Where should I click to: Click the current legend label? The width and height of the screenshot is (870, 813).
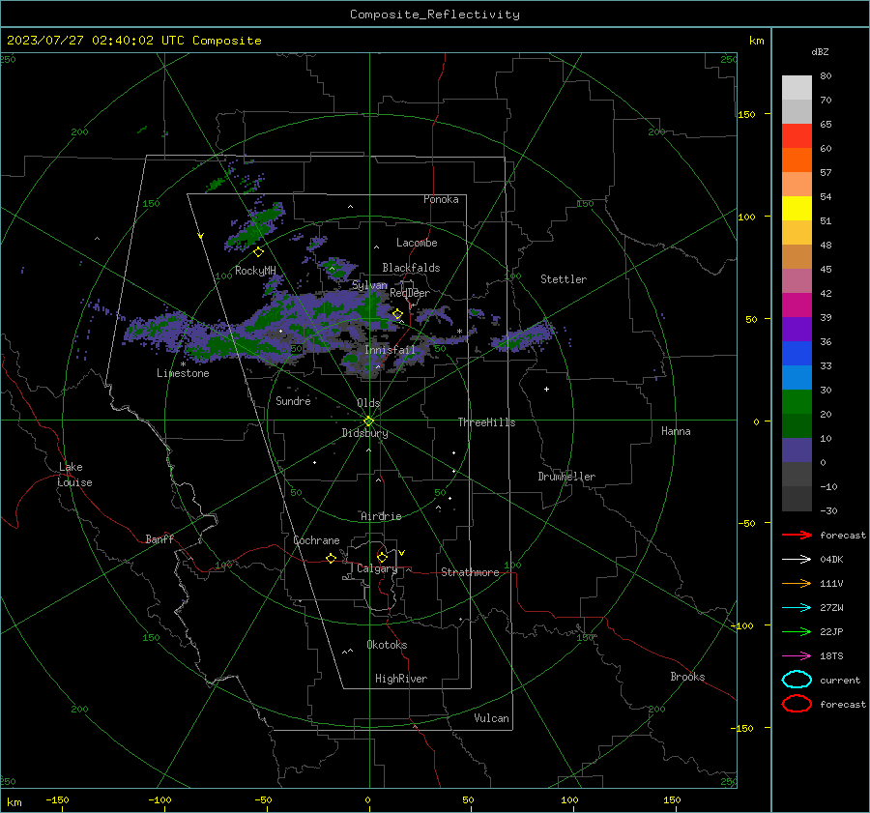click(x=840, y=680)
